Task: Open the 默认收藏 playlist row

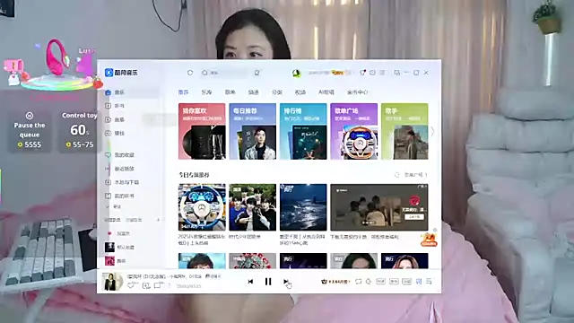Action: coord(132,248)
